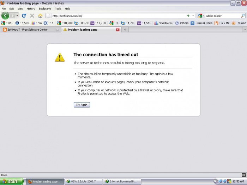Image resolution: width=247 pixels, height=185 pixels.
Task: Close the SoftMukuT tab
Action: pos(57,30)
